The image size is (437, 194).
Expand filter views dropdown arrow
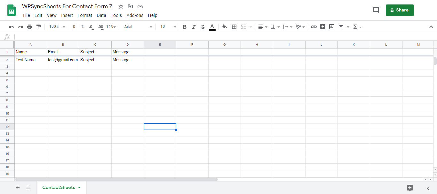coord(348,27)
